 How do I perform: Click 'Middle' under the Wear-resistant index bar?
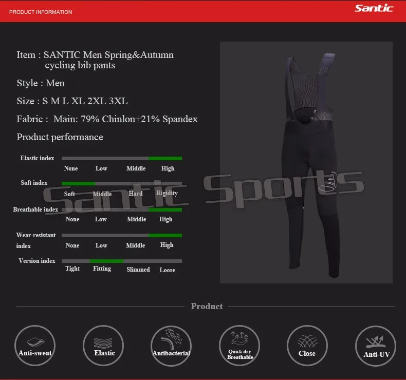click(136, 245)
